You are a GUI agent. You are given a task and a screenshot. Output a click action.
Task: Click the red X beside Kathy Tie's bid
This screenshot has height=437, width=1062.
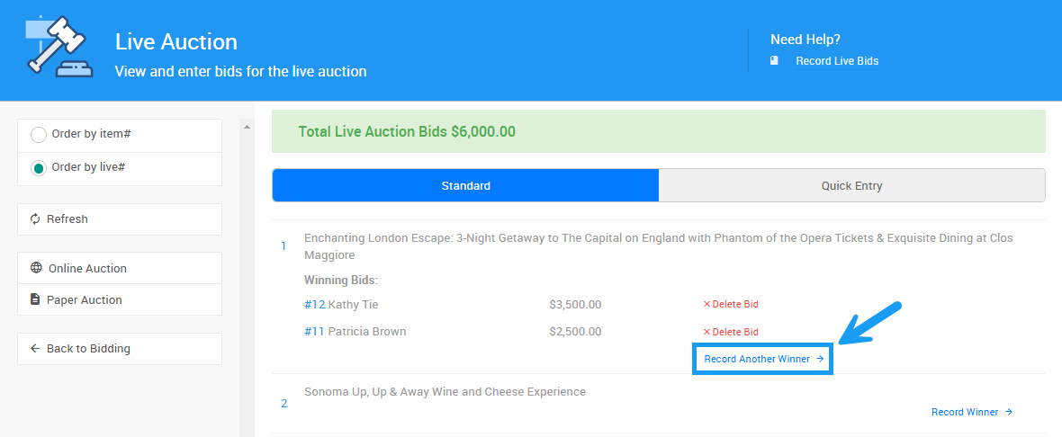click(706, 305)
